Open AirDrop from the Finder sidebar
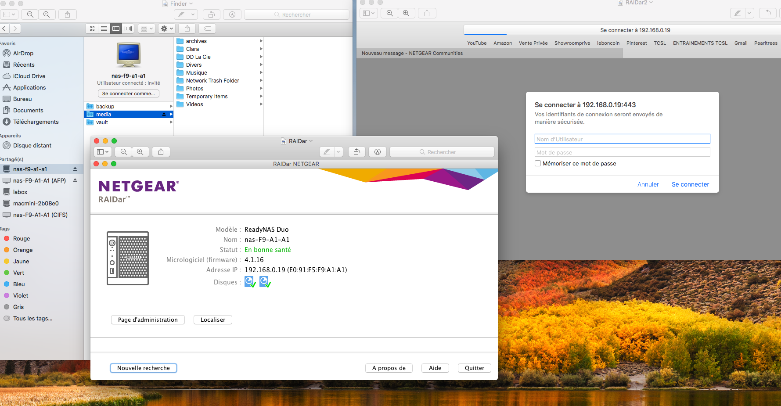The height and width of the screenshot is (406, 781). point(23,53)
